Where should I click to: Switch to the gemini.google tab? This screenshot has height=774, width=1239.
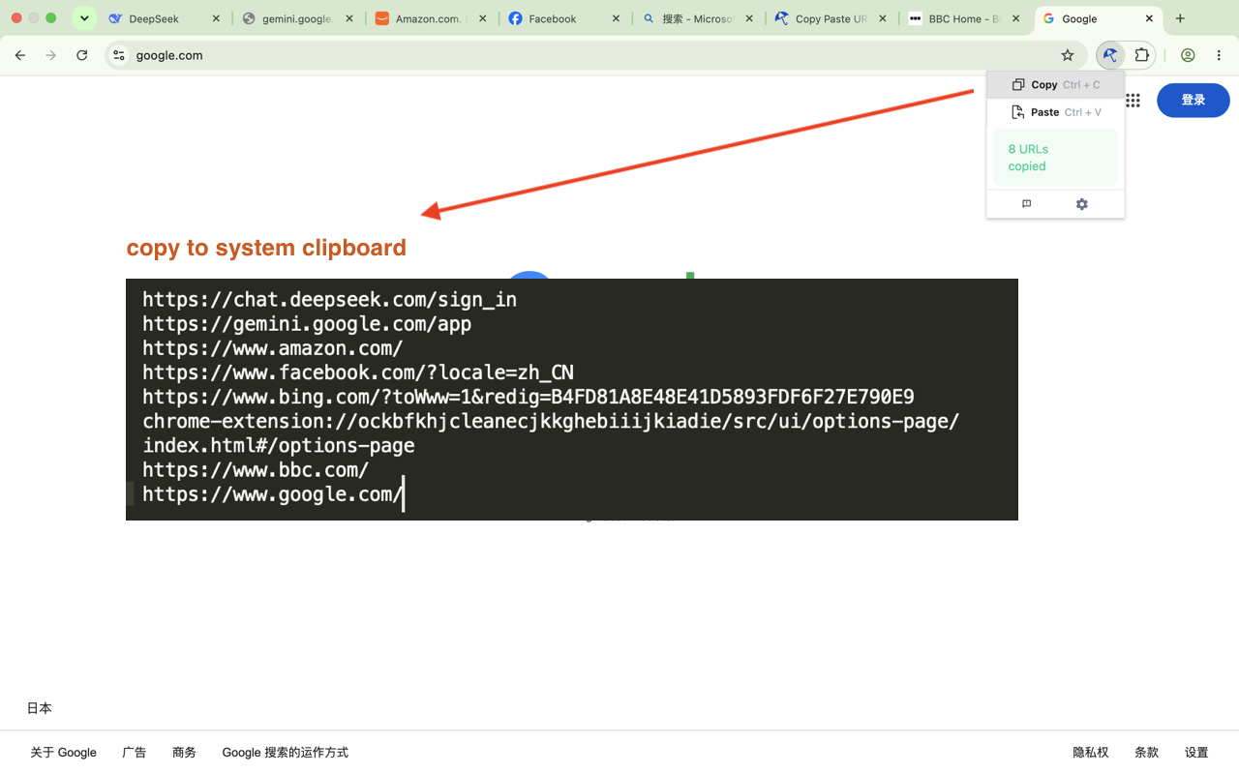pos(298,18)
